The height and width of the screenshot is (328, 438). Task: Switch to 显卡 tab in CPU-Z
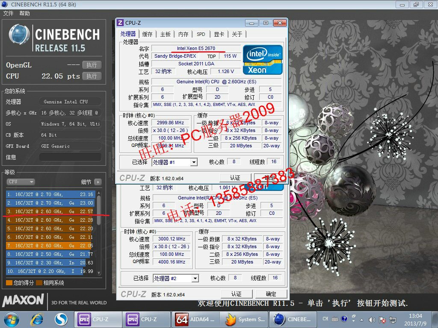[x=219, y=34]
